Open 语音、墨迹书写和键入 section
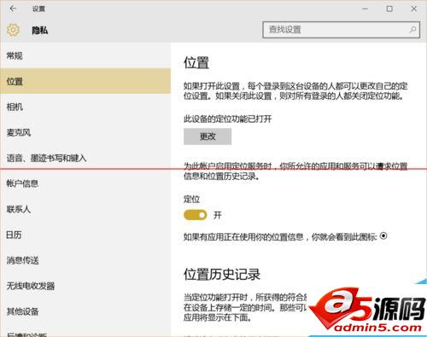 [x=85, y=158]
